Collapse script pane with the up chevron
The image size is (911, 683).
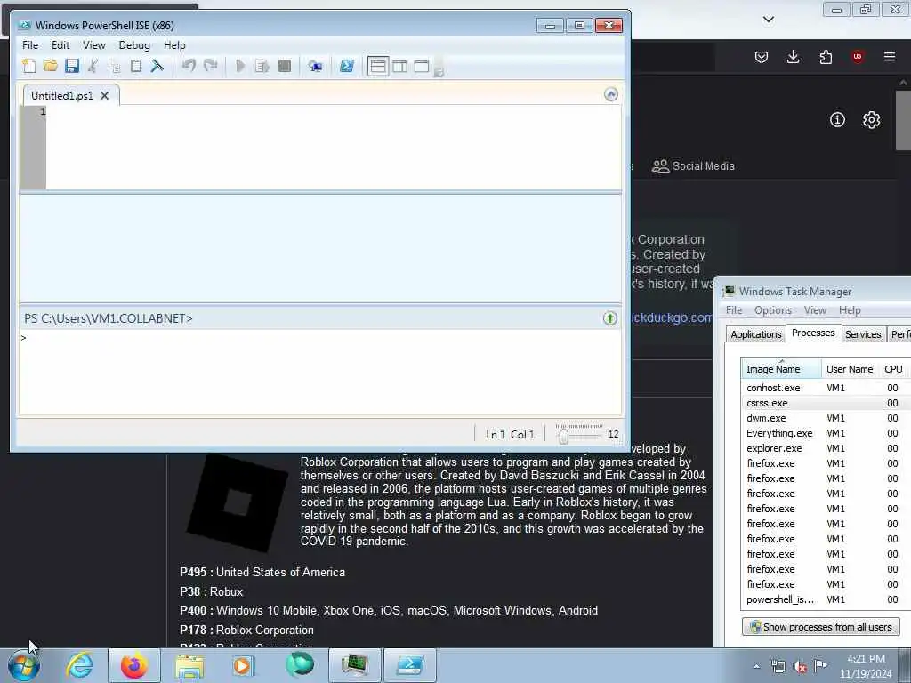click(x=610, y=94)
